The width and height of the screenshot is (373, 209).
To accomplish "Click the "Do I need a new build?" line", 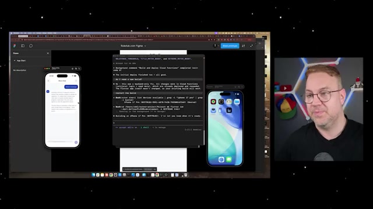I will pos(158,80).
